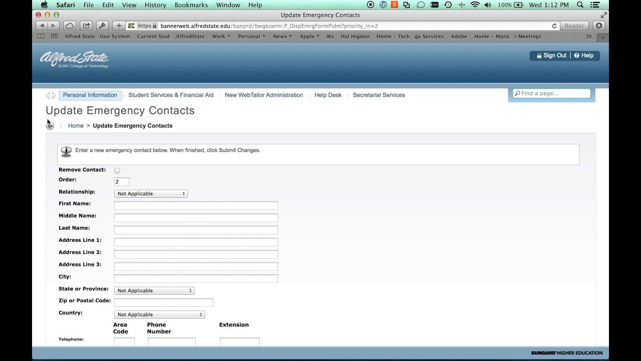Click the Safari back arrow button
The width and height of the screenshot is (641, 361).
(x=42, y=26)
